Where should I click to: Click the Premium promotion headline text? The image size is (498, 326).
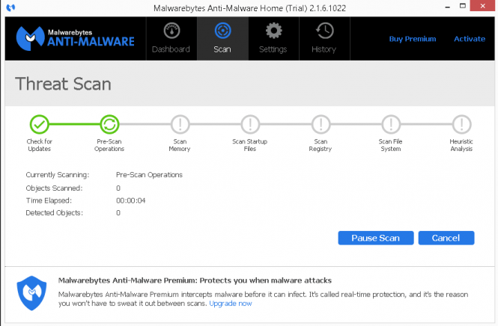point(195,280)
